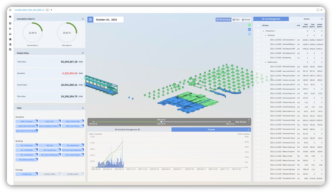Click the magnifier search icon in left sidebar
The height and width of the screenshot is (192, 332).
tap(10, 50)
